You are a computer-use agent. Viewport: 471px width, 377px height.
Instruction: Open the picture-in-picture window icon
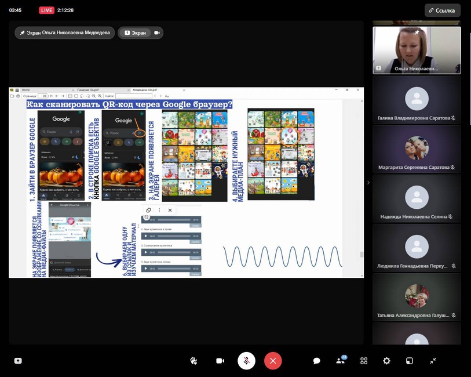[x=410, y=360]
